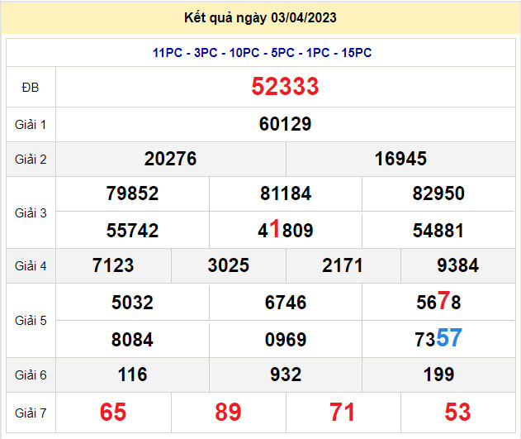Image resolution: width=521 pixels, height=439 pixels.
Task: Click the Giải 5 label
Action: [31, 321]
